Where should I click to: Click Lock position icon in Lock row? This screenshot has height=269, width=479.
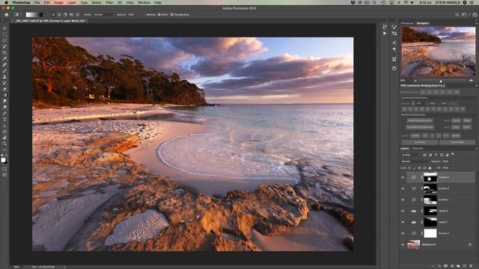tap(419, 167)
